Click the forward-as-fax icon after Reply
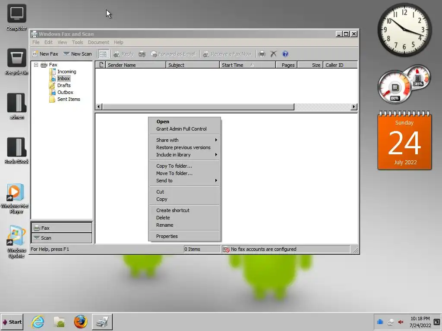The width and height of the screenshot is (442, 331). 142,54
